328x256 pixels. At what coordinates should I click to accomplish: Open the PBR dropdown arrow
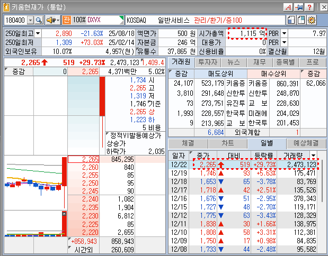(x=284, y=33)
